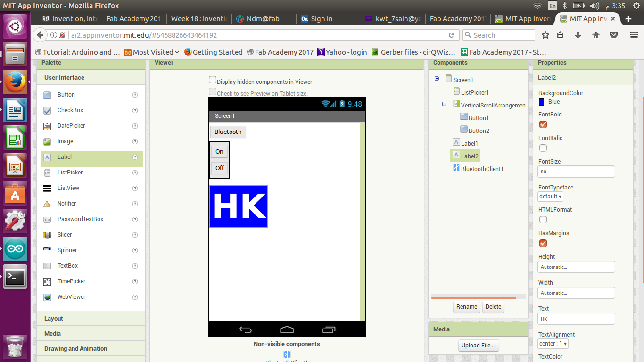The width and height of the screenshot is (644, 362).
Task: Open the Firefox hamburger menu
Action: [634, 35]
